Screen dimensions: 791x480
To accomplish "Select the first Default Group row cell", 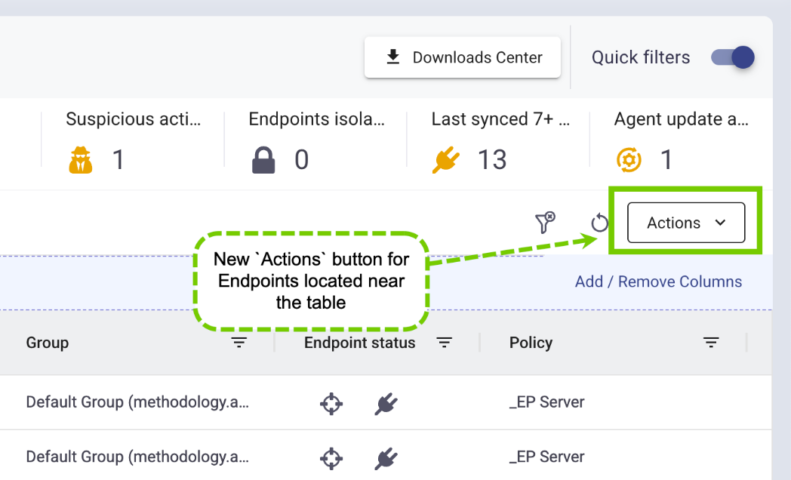I will click(x=137, y=402).
